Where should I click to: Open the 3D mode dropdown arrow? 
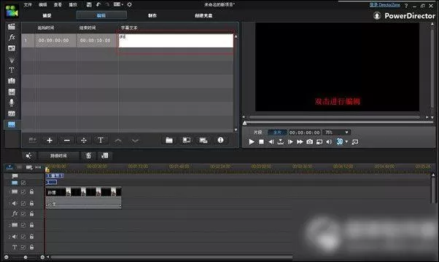(346, 142)
